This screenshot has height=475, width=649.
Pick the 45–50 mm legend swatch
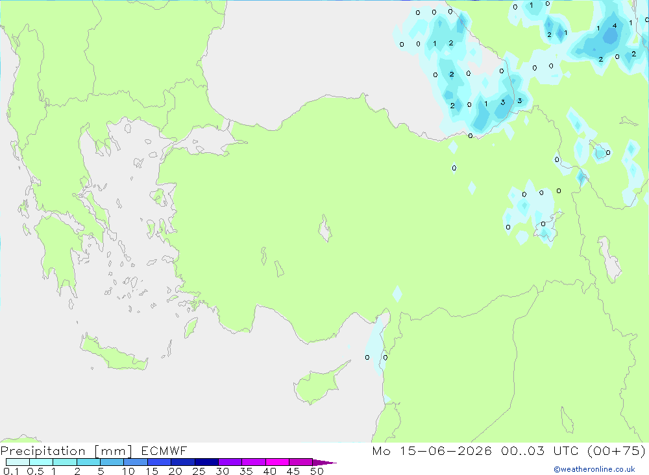[301, 462]
